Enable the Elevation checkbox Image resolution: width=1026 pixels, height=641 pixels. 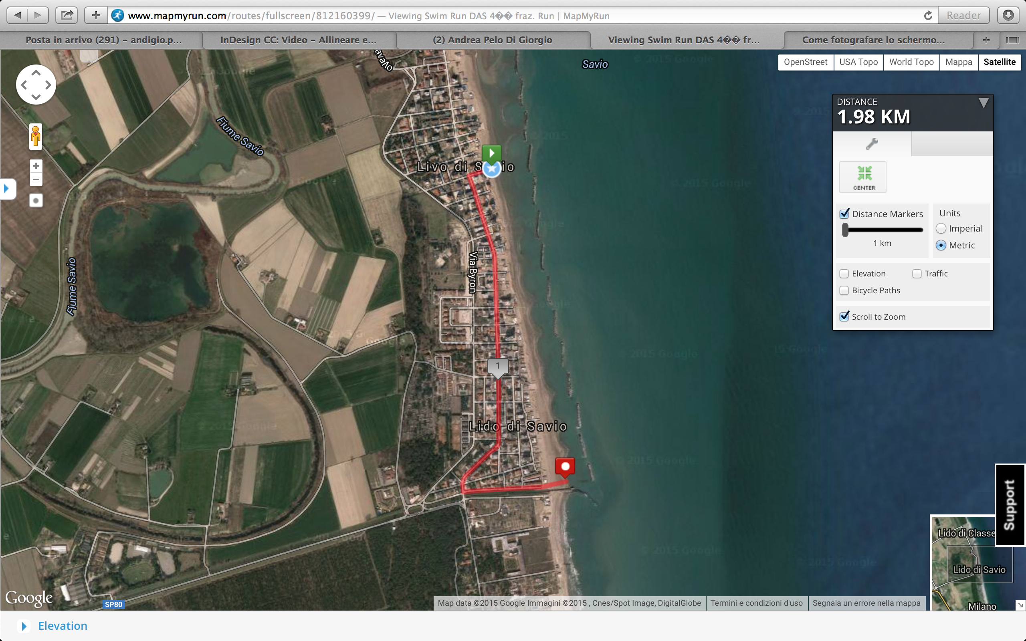[x=844, y=274]
